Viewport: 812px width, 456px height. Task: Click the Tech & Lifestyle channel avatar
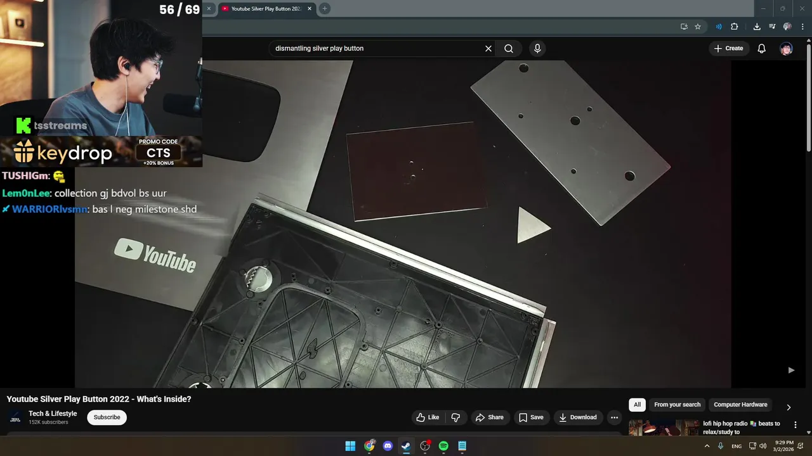(16, 417)
